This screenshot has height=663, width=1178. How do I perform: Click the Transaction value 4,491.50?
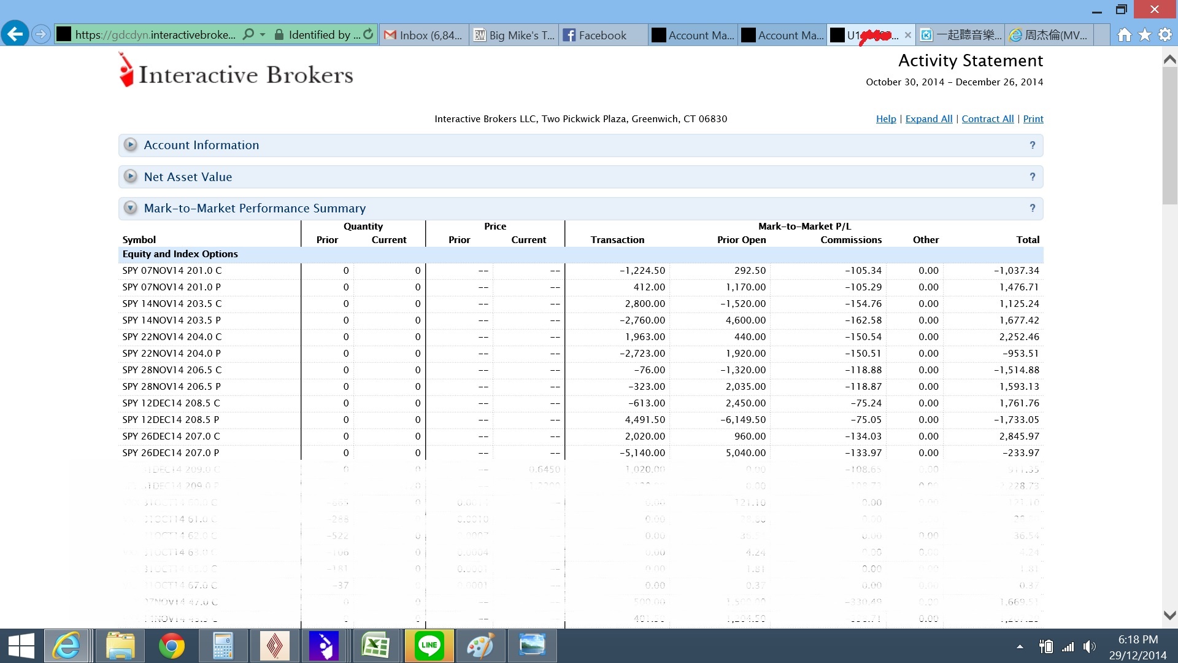click(645, 420)
